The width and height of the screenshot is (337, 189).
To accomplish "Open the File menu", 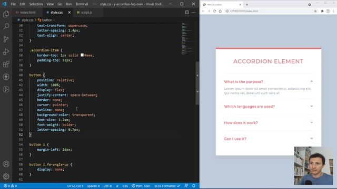I will (13, 4).
